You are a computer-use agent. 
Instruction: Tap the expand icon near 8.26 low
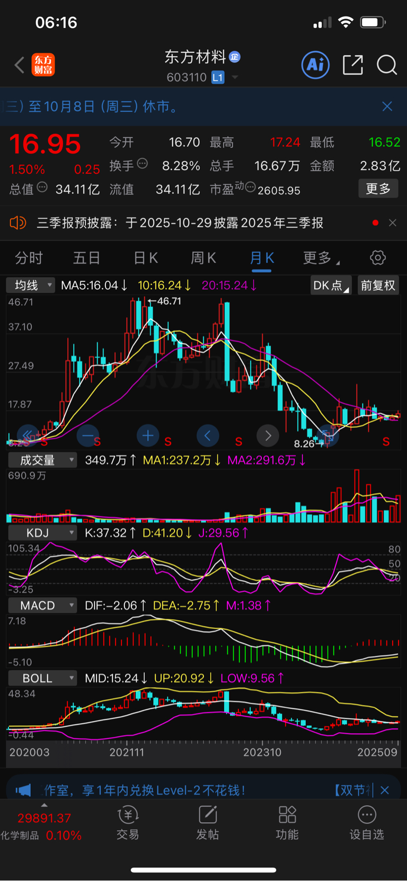(x=327, y=437)
